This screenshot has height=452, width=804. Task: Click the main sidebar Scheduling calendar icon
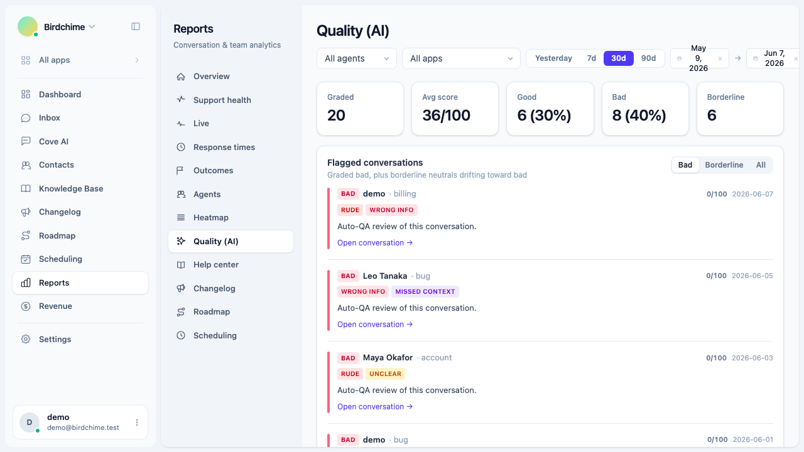pyautogui.click(x=26, y=259)
